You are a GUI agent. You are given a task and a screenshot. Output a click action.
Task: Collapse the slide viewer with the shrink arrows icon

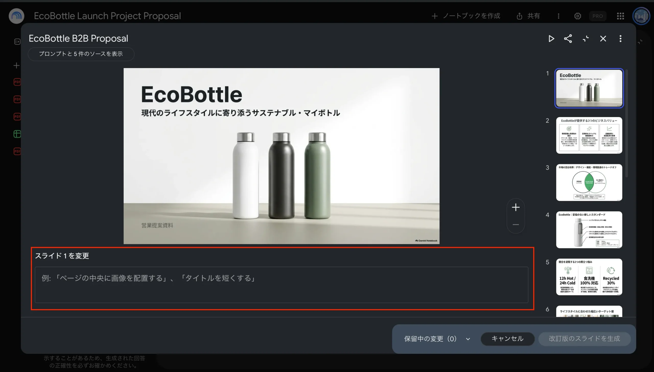586,39
